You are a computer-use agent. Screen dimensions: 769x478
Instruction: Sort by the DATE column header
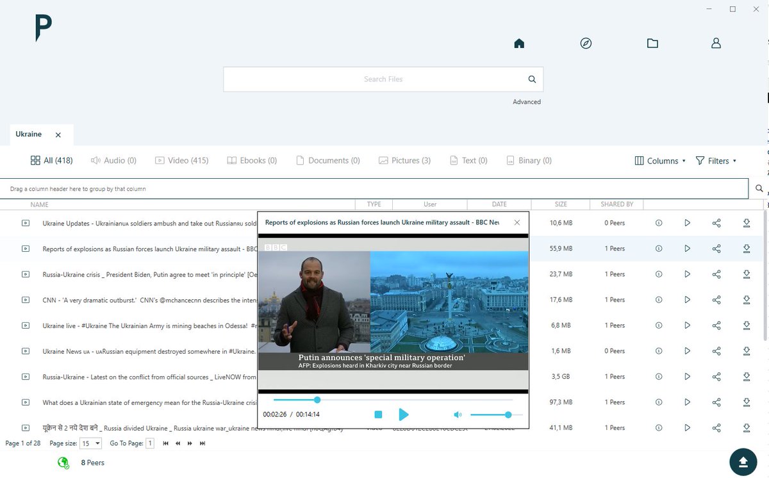coord(499,204)
